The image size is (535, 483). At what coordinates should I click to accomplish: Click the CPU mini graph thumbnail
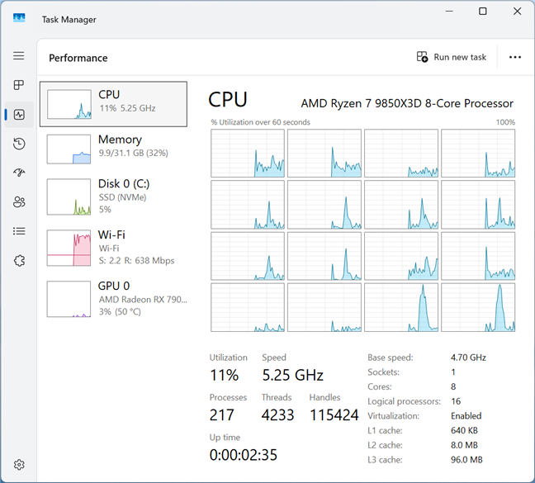69,104
